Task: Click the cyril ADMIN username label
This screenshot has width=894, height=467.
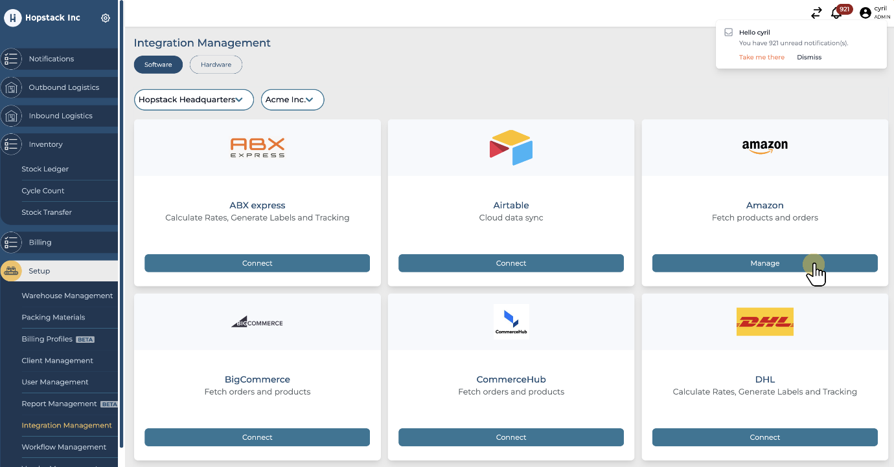Action: tap(882, 12)
